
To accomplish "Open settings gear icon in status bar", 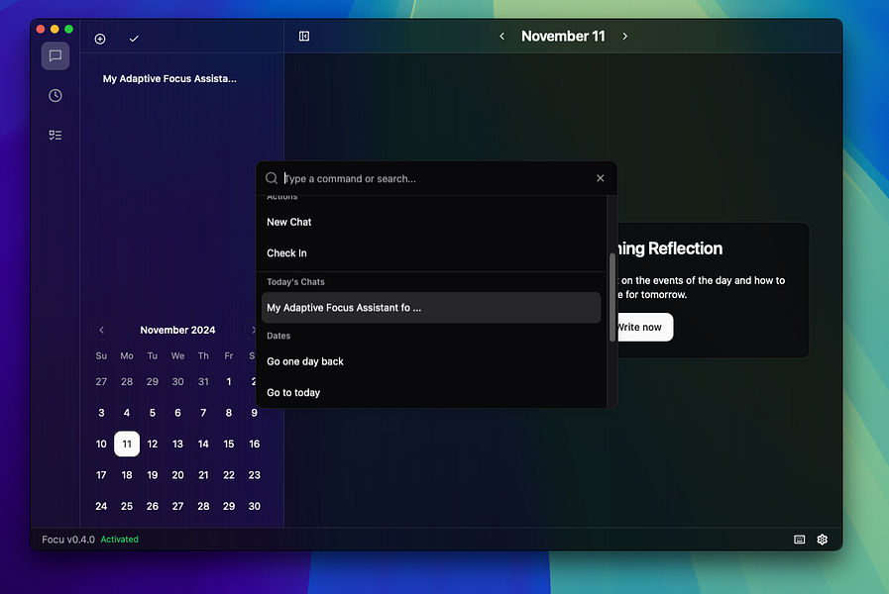I will coord(822,540).
